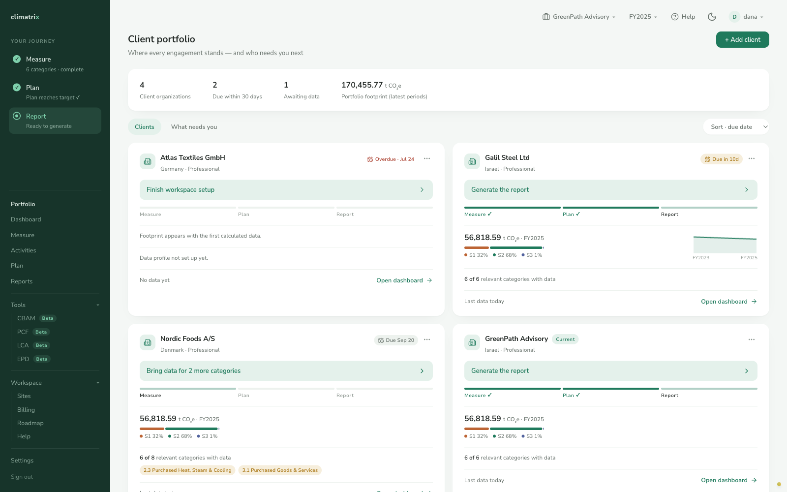Click Current badge on GreenPath Advisory
The height and width of the screenshot is (492, 787).
[565, 339]
